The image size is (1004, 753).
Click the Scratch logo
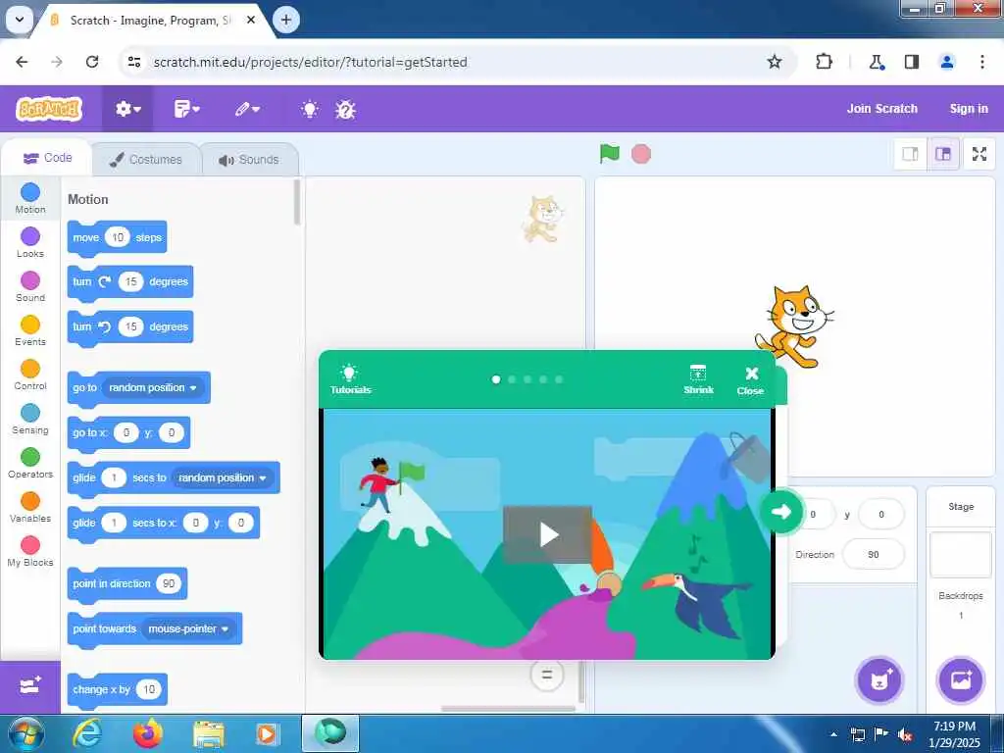point(49,109)
